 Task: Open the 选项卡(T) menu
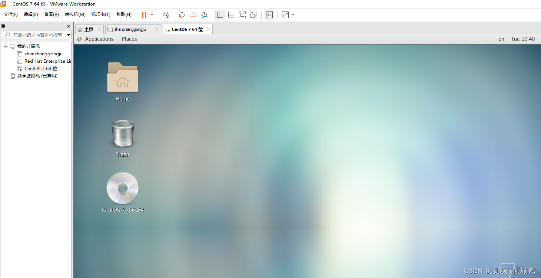click(101, 14)
